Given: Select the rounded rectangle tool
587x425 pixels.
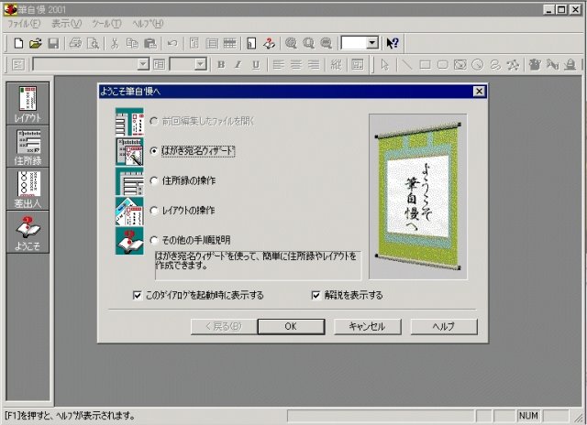Looking at the screenshot, I should click(x=442, y=65).
